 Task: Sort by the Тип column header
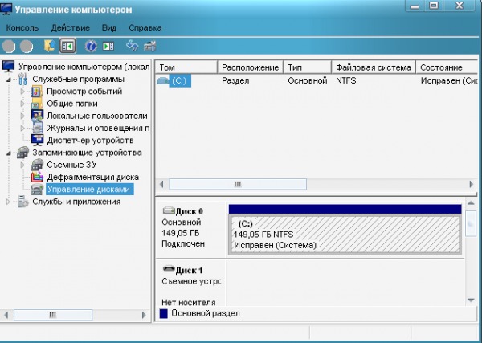[x=307, y=67]
